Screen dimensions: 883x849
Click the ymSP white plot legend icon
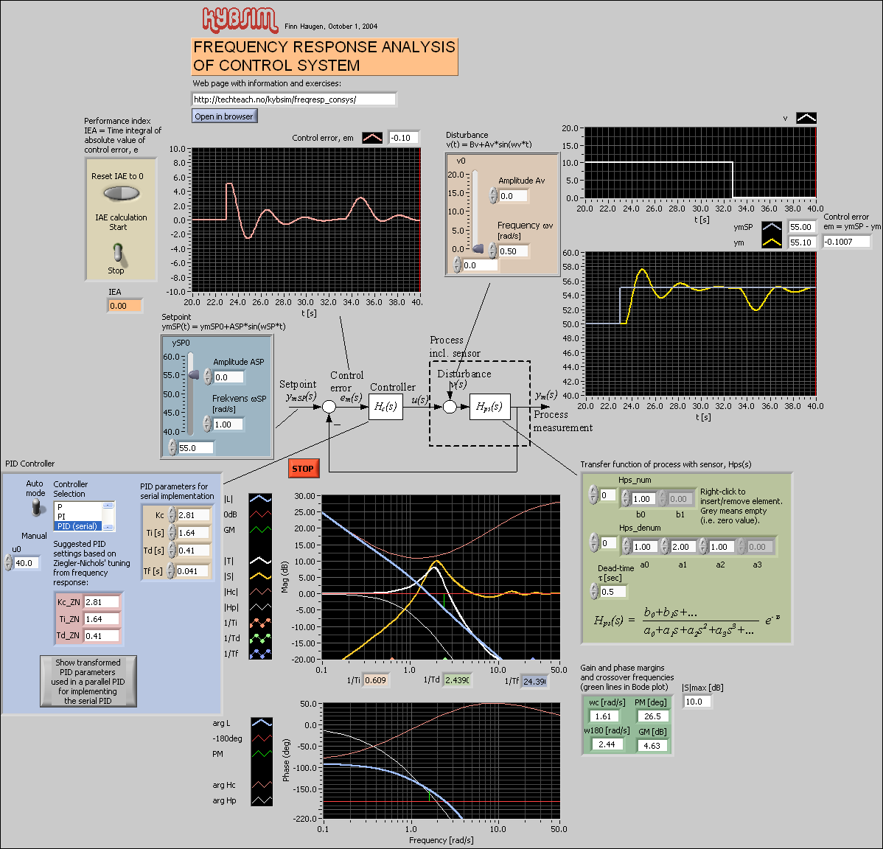[772, 227]
